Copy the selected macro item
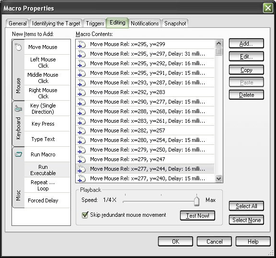This screenshot has height=258, width=276. pyautogui.click(x=246, y=70)
